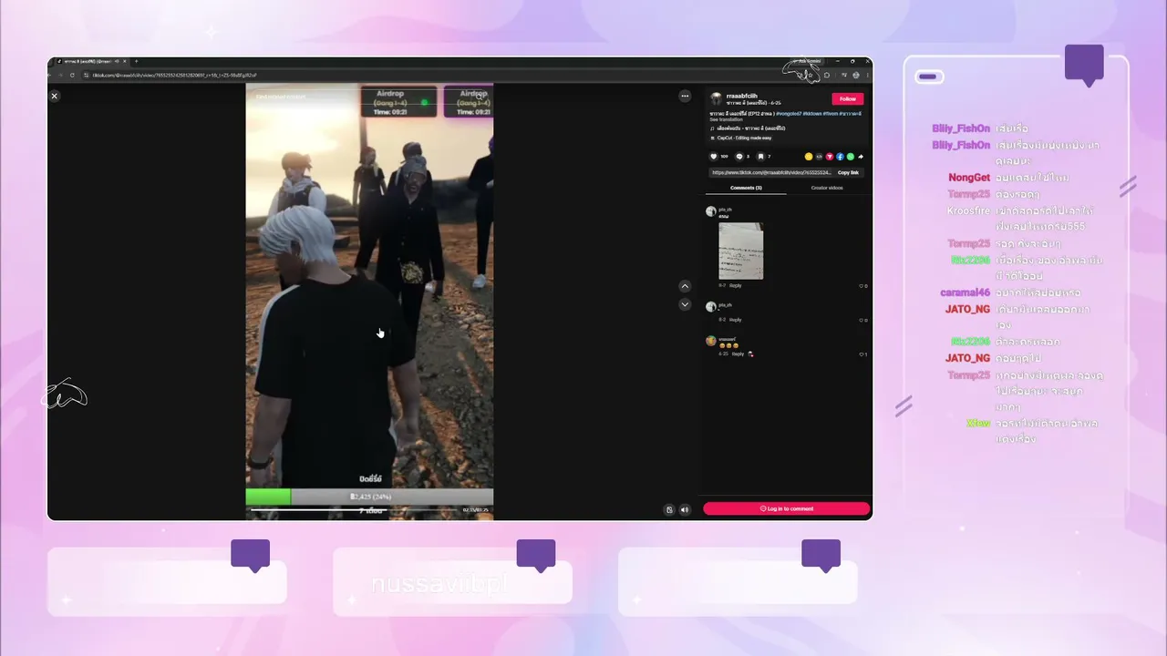Like the emoji comment dated 6-25
Image resolution: width=1167 pixels, height=656 pixels.
(x=862, y=354)
